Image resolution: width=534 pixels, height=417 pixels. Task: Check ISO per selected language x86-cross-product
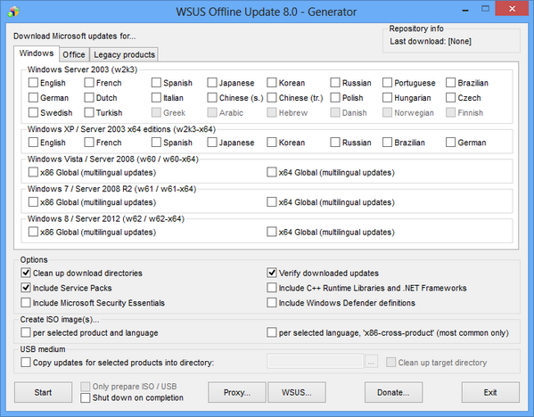click(271, 332)
